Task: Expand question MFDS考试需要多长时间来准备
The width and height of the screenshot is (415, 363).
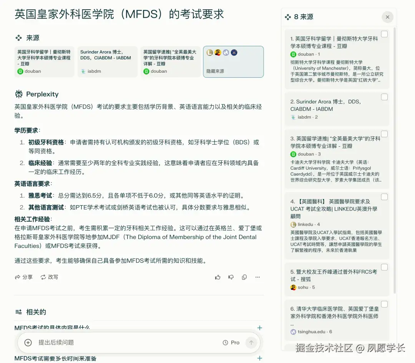Action: pyautogui.click(x=260, y=358)
